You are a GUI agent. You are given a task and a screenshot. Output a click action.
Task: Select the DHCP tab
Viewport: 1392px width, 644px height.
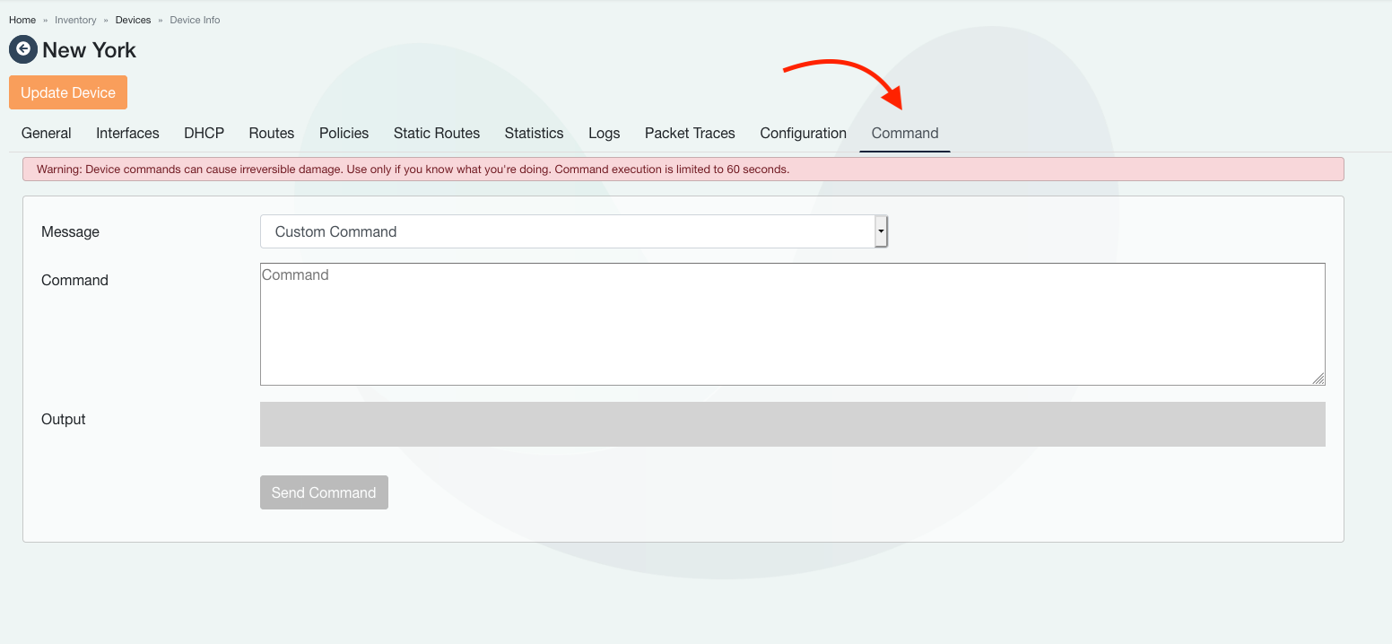pos(204,133)
